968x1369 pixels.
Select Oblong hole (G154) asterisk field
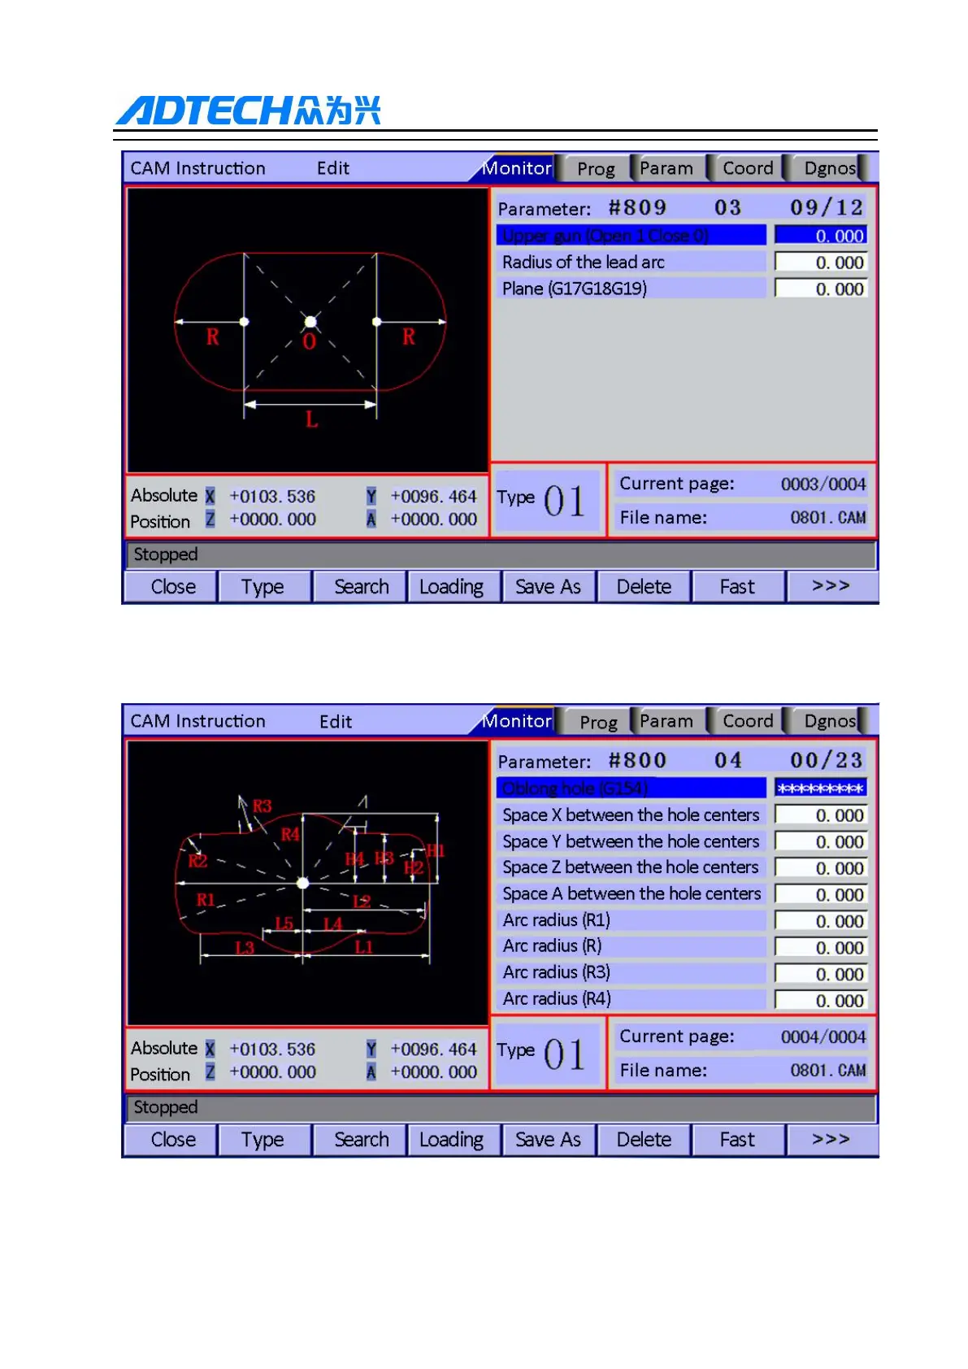coord(821,788)
